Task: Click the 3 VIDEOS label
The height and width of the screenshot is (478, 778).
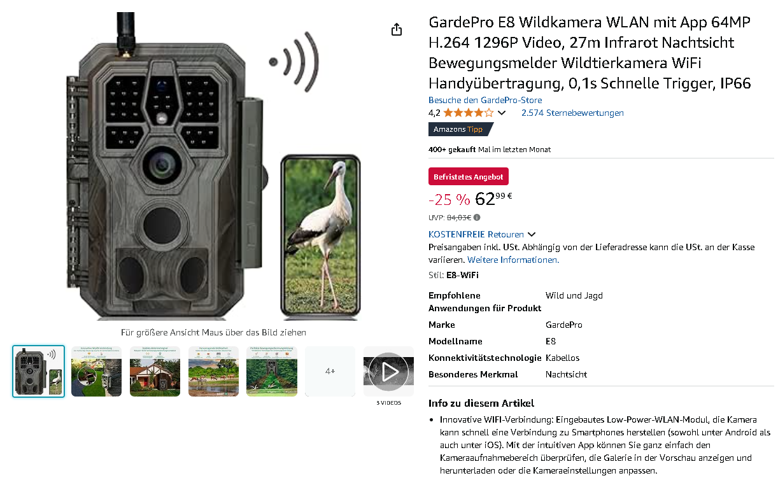Action: [388, 403]
